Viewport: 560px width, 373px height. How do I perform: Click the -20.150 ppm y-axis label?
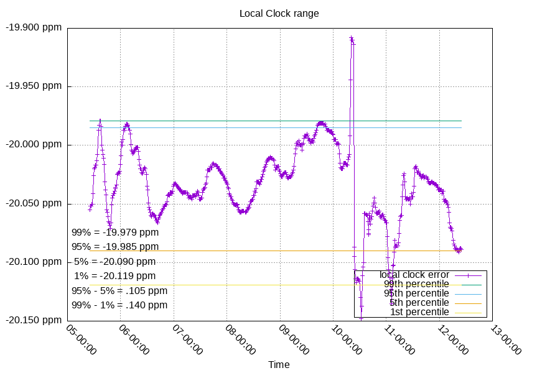click(x=34, y=320)
